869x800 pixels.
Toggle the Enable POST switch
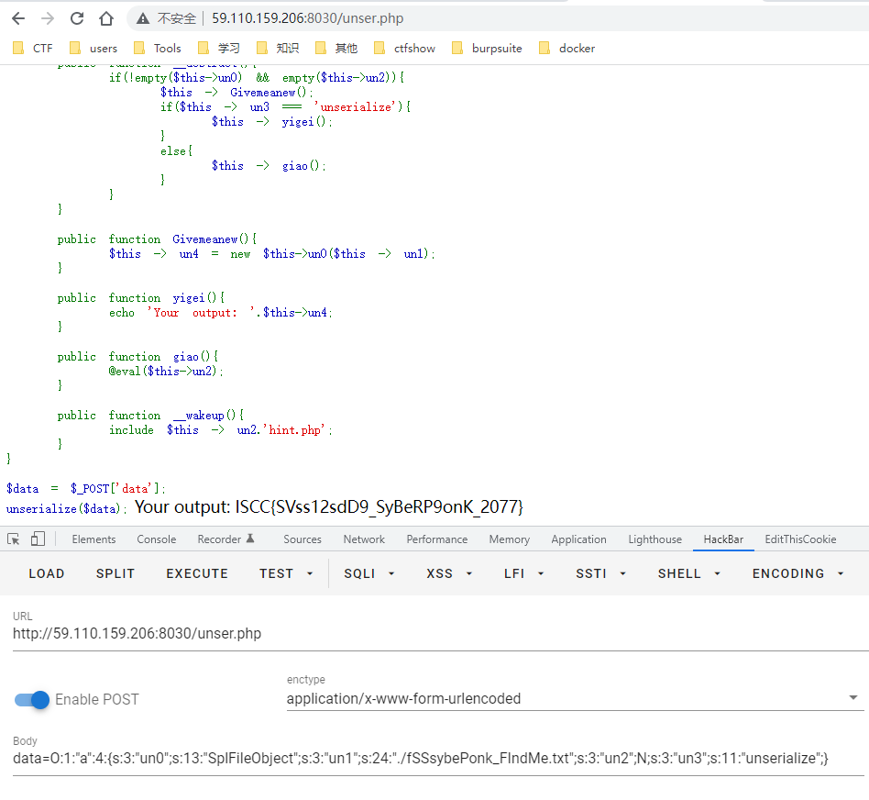pos(31,700)
